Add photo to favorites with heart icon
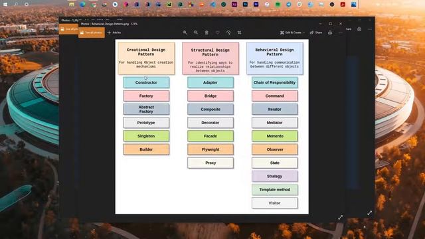 pyautogui.click(x=217, y=33)
